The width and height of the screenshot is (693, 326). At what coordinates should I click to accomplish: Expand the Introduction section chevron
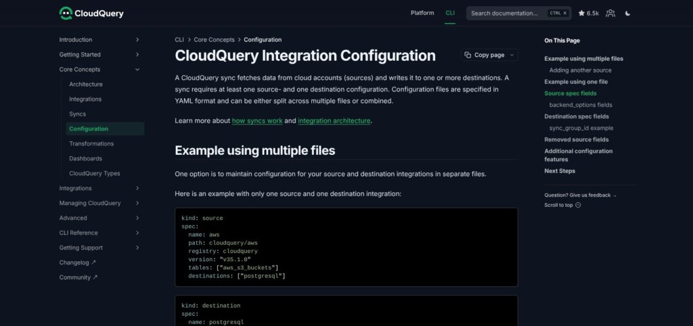(x=137, y=40)
